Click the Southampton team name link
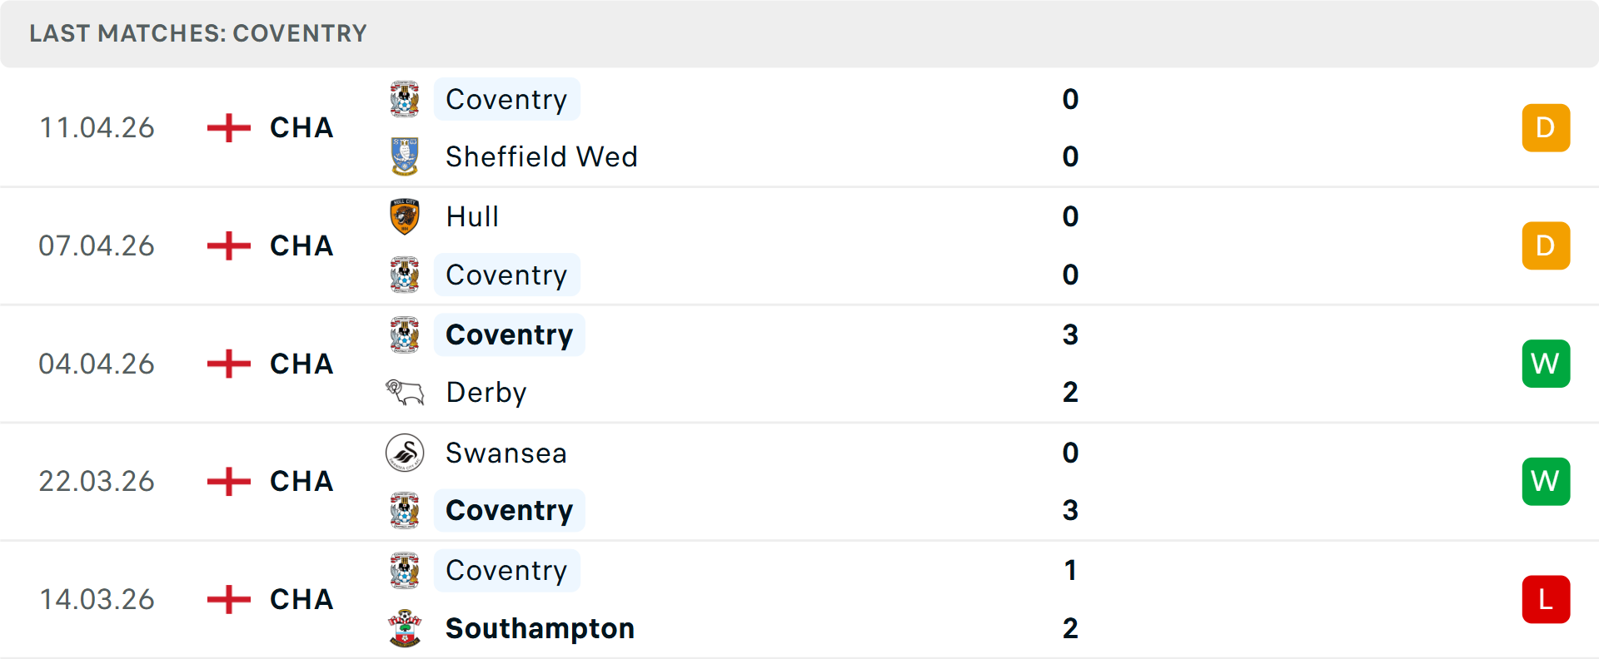1599x659 pixels. (539, 628)
